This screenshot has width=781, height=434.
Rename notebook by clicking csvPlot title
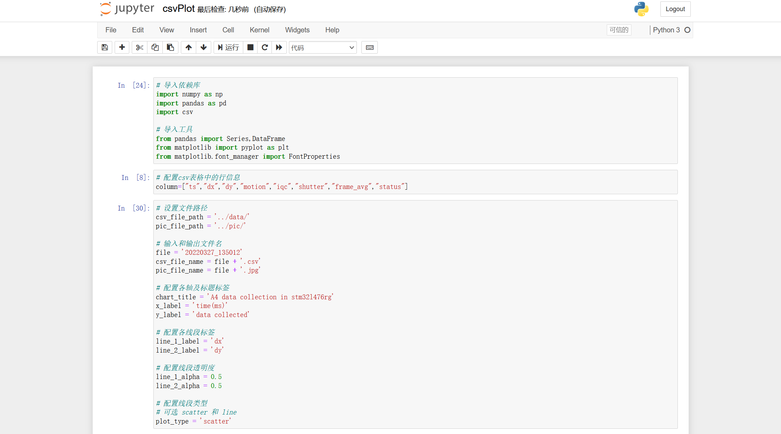tap(178, 8)
